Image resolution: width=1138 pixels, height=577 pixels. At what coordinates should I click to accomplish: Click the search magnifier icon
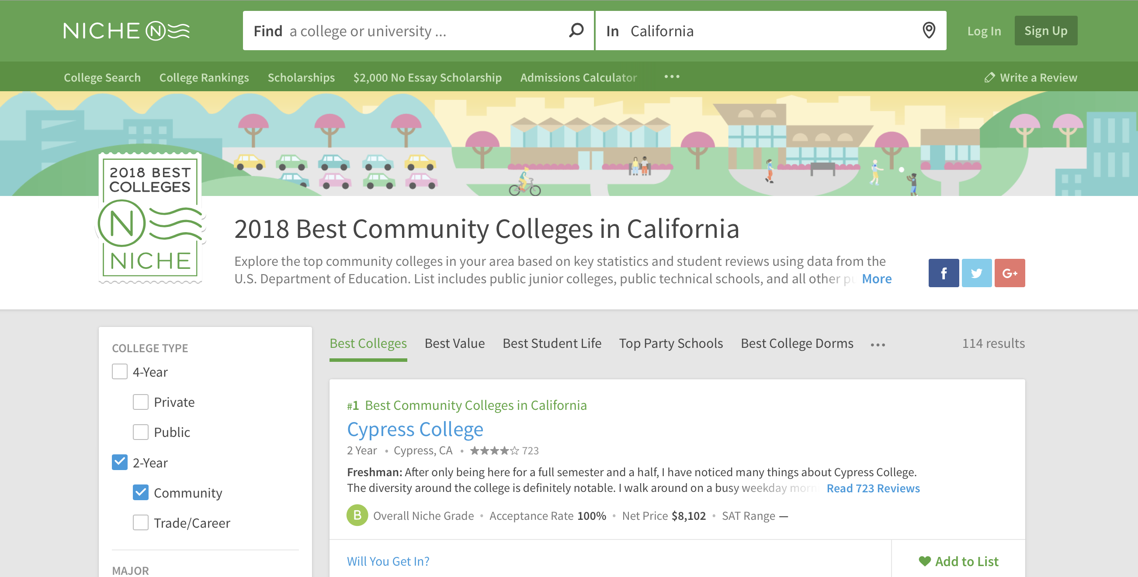[576, 31]
